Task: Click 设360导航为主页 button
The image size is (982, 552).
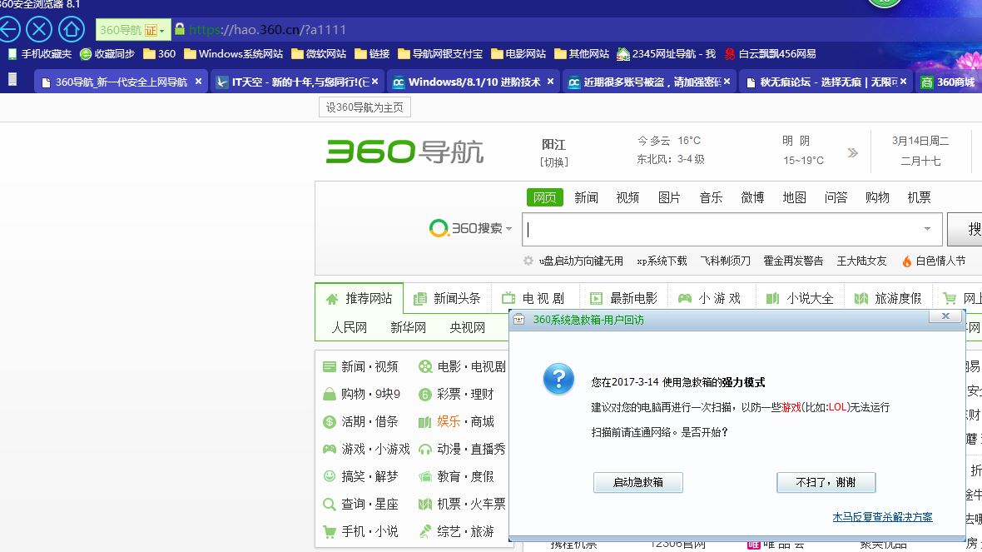Action: point(365,107)
